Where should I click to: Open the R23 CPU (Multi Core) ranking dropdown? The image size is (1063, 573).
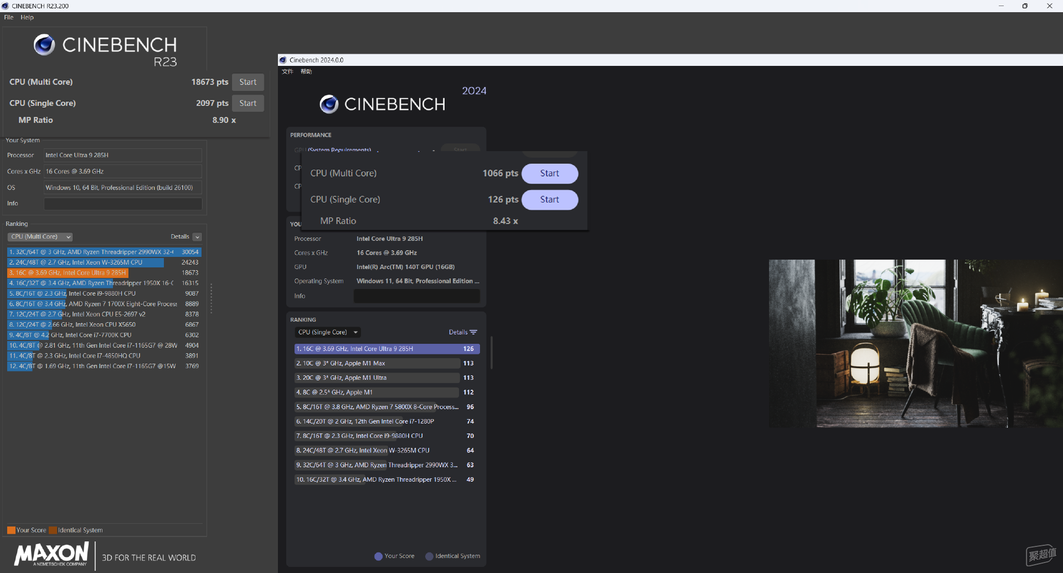[x=40, y=237]
